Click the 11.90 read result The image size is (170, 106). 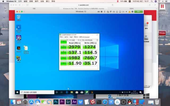(75, 63)
